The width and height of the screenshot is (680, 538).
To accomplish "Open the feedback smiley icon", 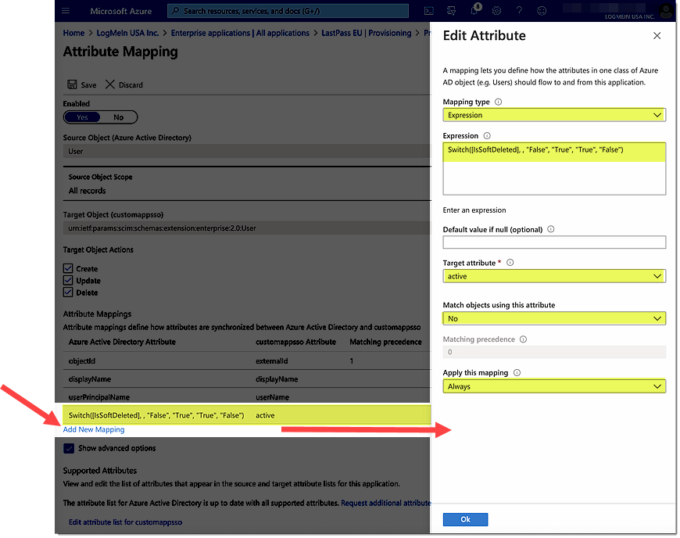I will (x=542, y=11).
